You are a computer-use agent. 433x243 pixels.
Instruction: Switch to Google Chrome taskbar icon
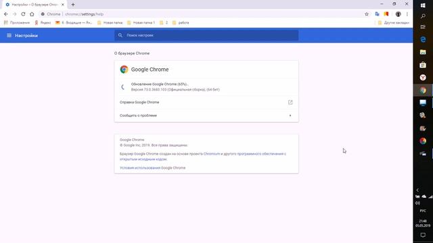point(423,90)
